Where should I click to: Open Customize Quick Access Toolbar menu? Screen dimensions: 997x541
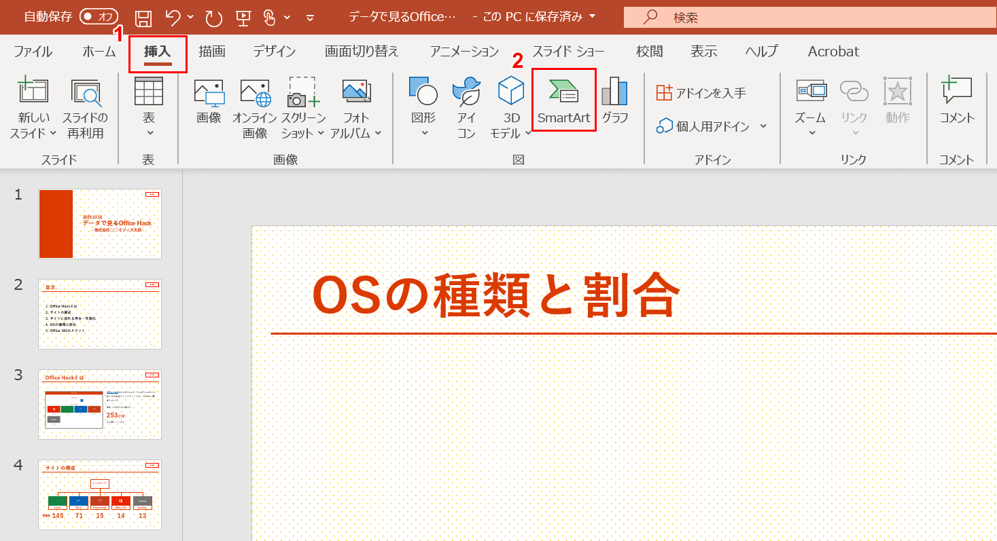pyautogui.click(x=311, y=18)
